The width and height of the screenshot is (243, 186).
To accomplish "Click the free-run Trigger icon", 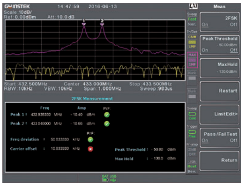I will point(192,134).
